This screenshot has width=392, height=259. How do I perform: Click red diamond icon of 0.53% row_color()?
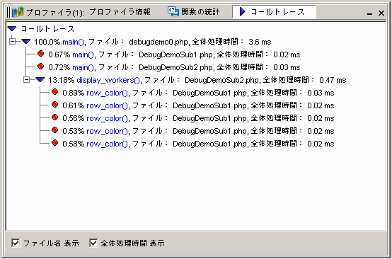pyautogui.click(x=54, y=130)
